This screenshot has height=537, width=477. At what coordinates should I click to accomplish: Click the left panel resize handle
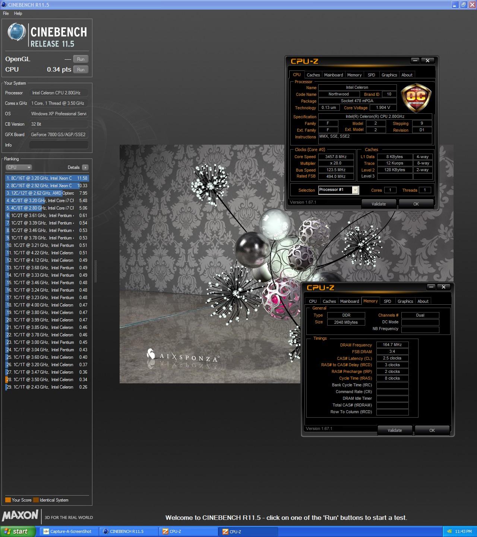pyautogui.click(x=95, y=271)
